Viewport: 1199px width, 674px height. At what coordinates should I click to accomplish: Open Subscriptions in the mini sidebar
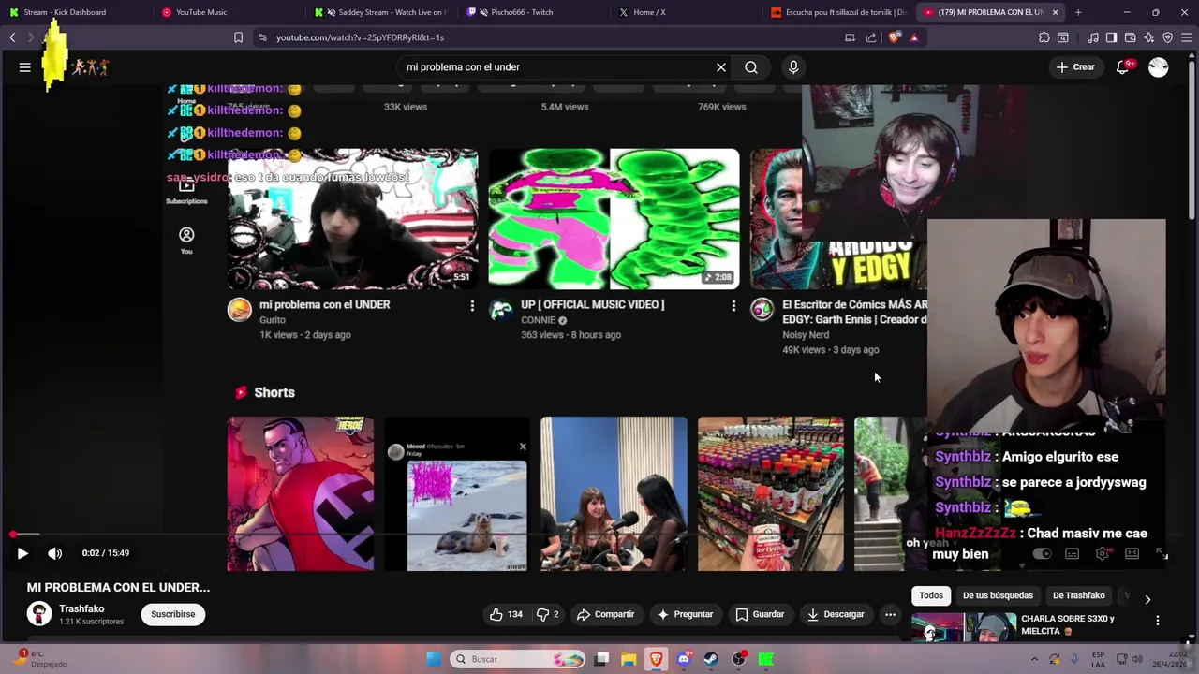click(x=186, y=191)
